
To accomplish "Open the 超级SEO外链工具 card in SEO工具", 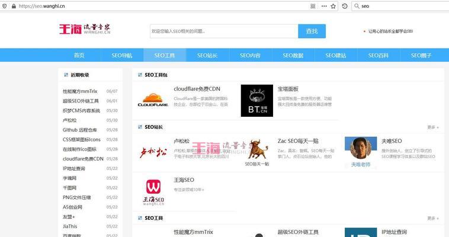I will 298,232.
